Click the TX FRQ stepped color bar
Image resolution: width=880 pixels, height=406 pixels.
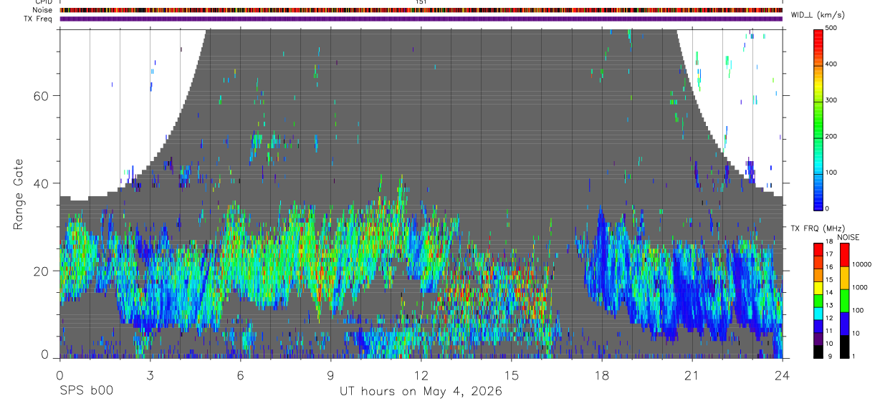[x=818, y=300]
